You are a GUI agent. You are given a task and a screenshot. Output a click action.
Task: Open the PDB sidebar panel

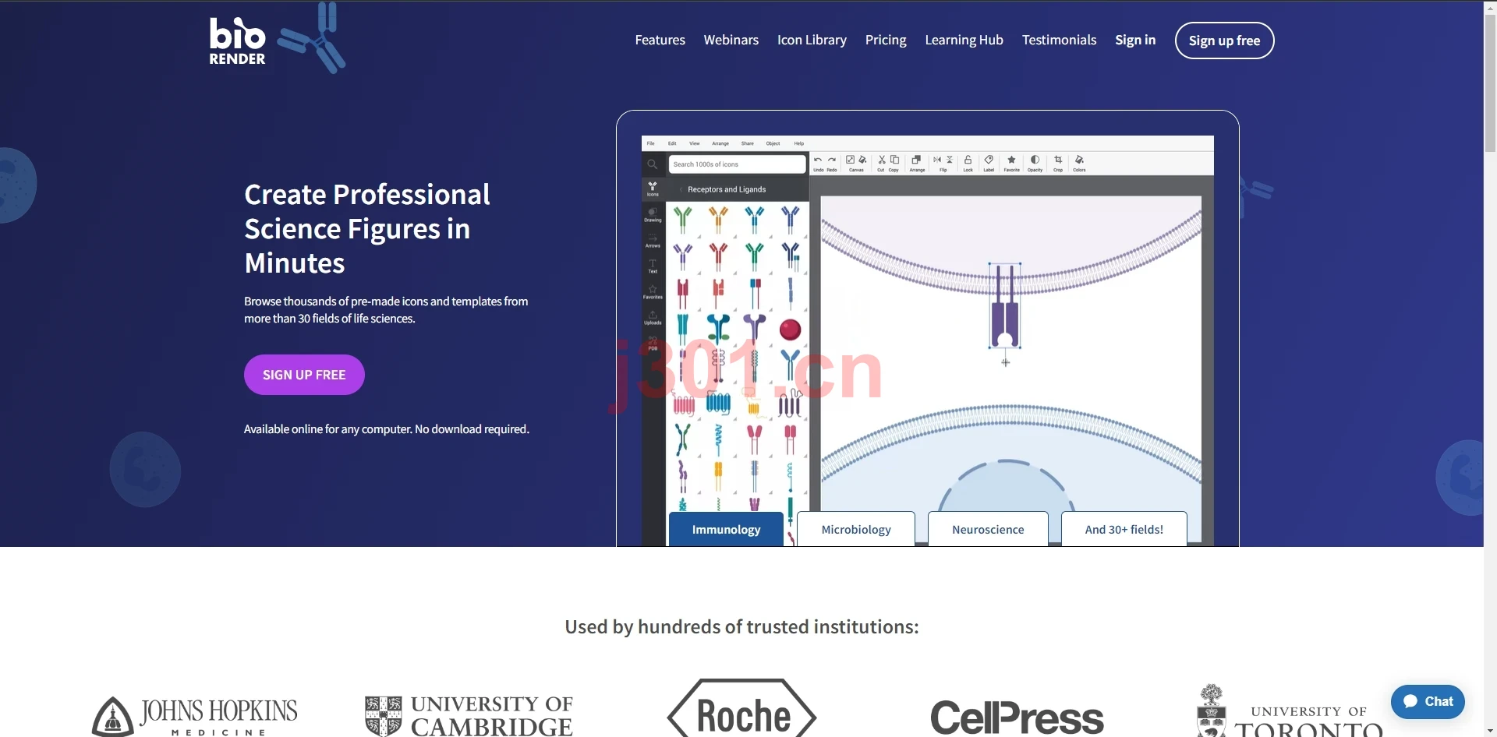pyautogui.click(x=653, y=343)
